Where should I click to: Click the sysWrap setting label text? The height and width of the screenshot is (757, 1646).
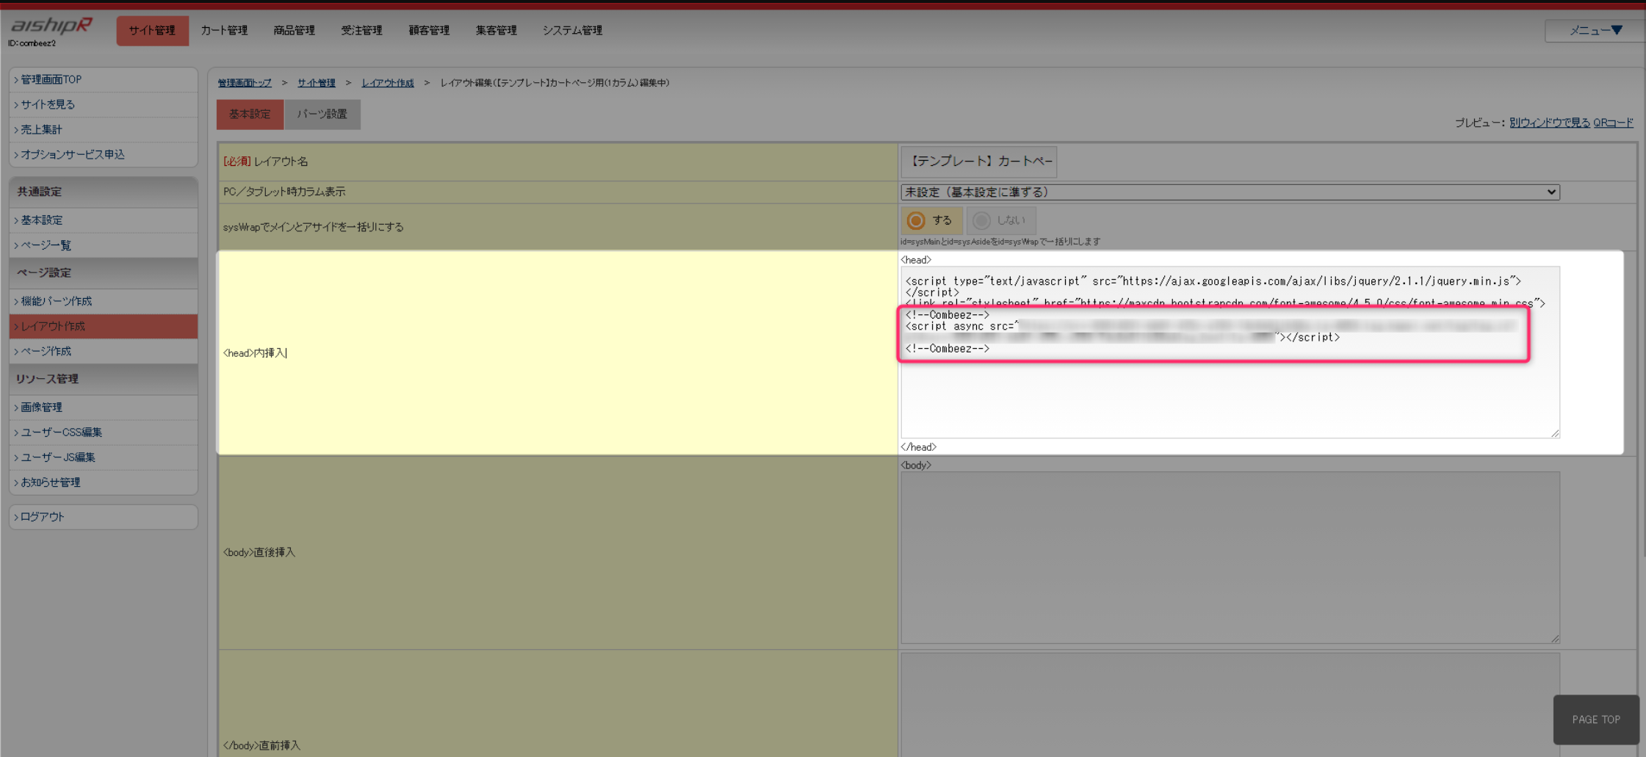coord(314,227)
